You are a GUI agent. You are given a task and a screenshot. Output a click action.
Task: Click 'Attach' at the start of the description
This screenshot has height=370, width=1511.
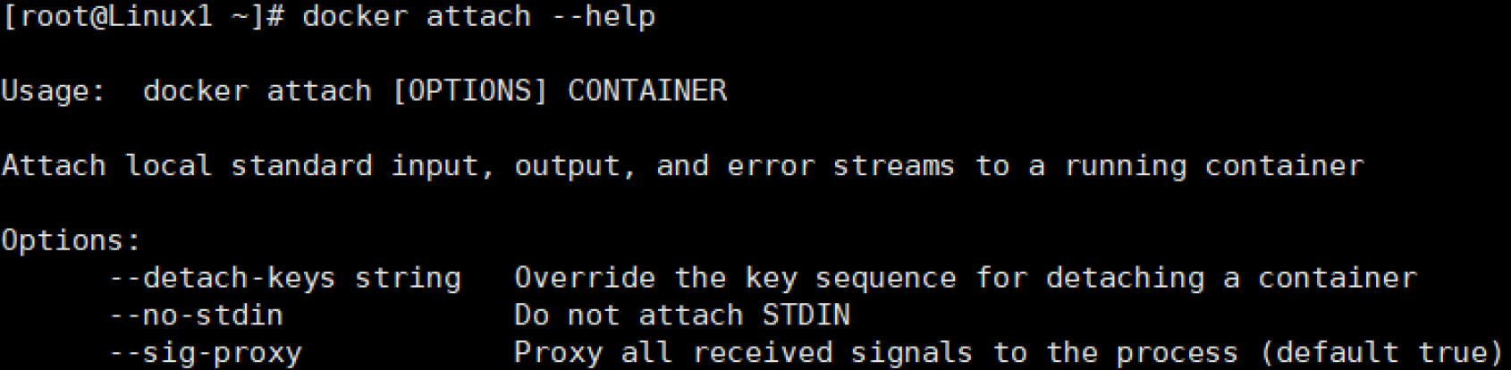pyautogui.click(x=54, y=166)
